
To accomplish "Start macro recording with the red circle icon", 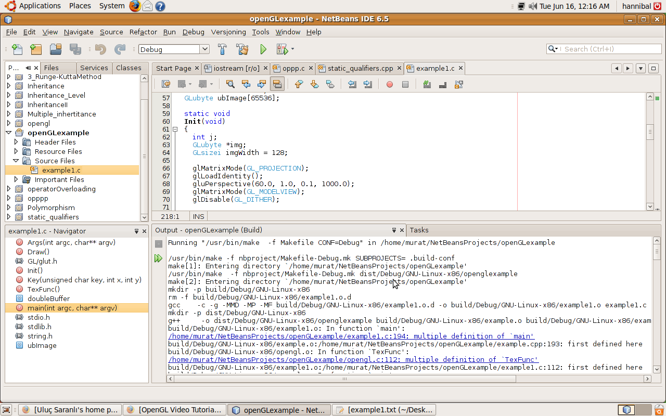I will coord(389,84).
